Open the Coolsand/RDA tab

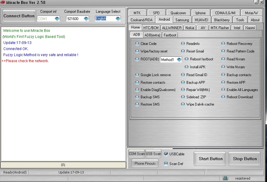coord(142,20)
